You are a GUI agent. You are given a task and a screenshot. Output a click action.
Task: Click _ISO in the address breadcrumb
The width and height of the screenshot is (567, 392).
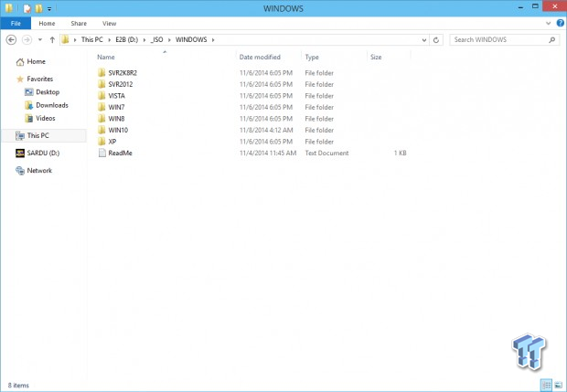tap(156, 39)
